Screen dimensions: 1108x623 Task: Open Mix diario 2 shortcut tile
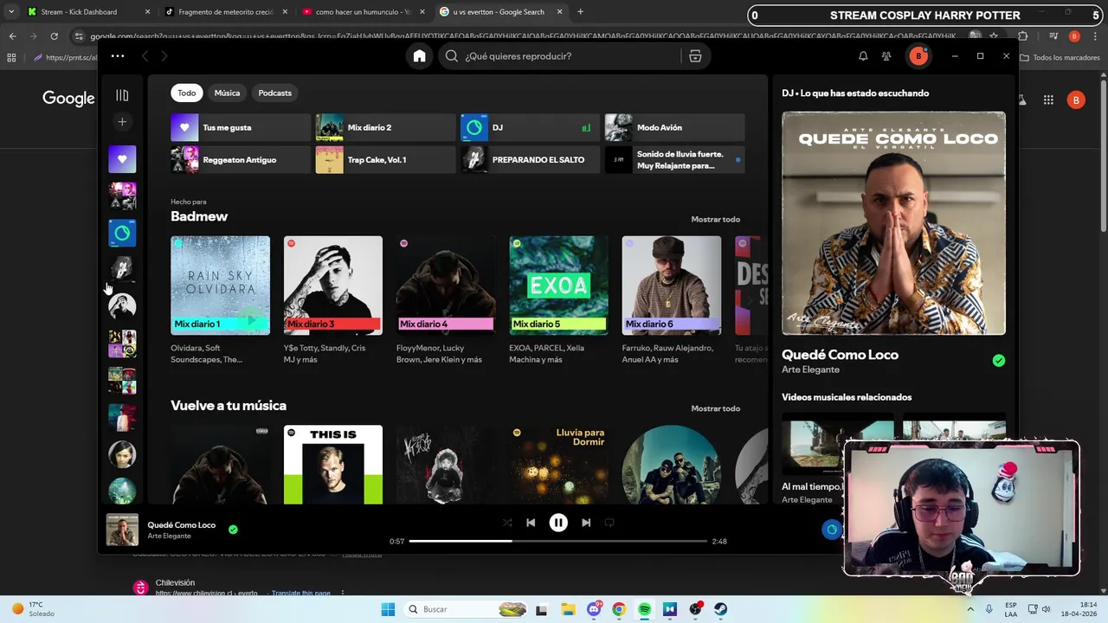(385, 127)
